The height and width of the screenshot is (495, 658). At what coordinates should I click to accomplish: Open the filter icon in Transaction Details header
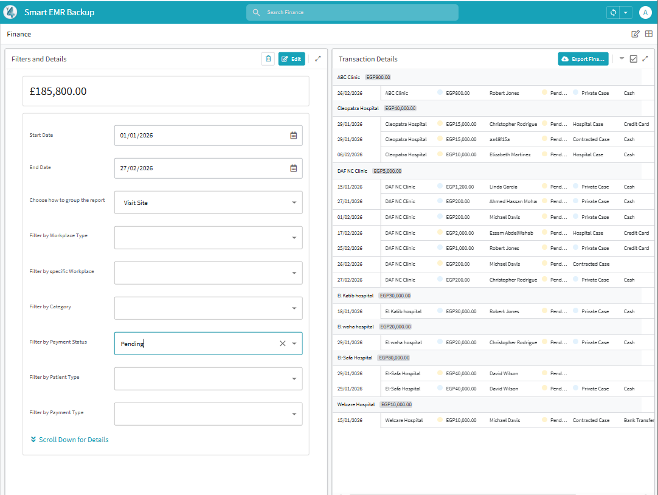point(621,58)
